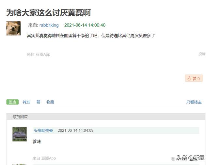This screenshot has width=209, height=165.
Task: Click the commenter's car avatar thumbnail
Action: (20, 134)
